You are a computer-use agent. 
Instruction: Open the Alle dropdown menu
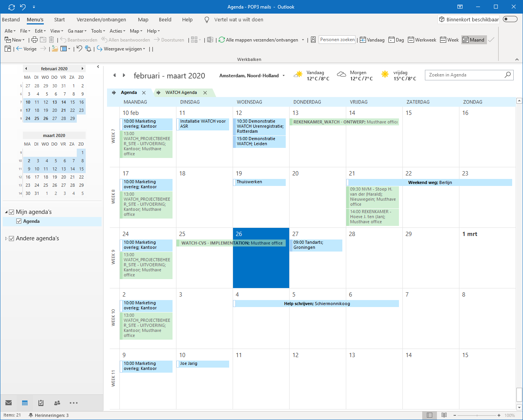(x=10, y=31)
